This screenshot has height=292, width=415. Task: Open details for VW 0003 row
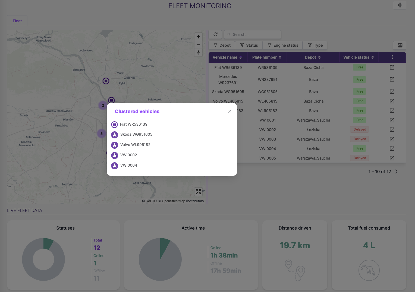[x=392, y=139]
